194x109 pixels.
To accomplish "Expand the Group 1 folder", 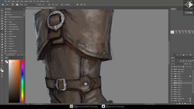I will [x=174, y=76].
